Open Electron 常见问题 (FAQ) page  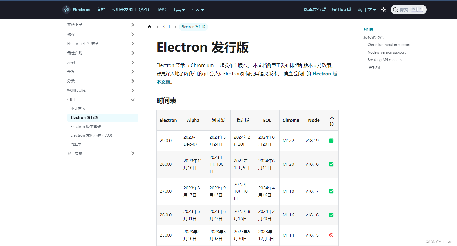(91, 135)
